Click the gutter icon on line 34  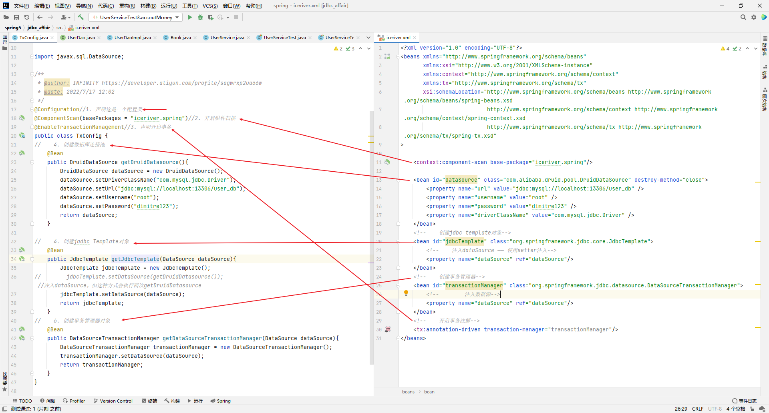coord(22,259)
